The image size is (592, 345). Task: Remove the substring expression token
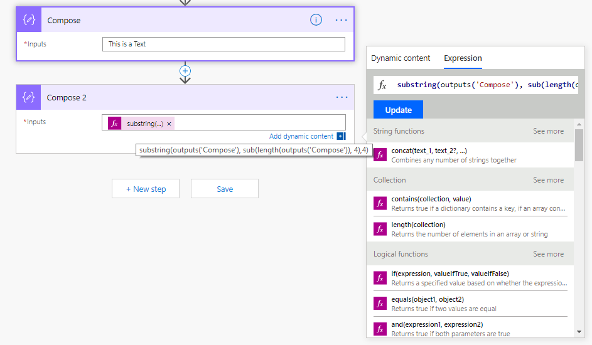[169, 124]
